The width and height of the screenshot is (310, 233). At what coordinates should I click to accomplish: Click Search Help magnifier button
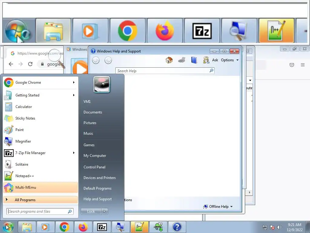211,70
